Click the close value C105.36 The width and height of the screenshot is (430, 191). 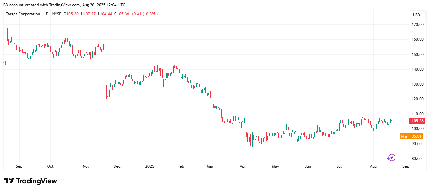122,14
